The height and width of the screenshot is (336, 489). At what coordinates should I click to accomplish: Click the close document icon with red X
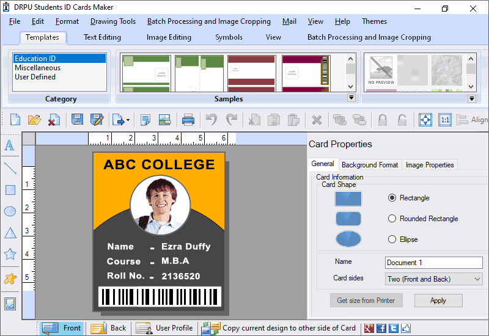[54, 120]
